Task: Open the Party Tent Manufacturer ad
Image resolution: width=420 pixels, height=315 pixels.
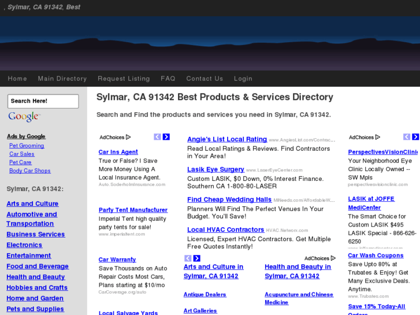Action: (x=133, y=210)
